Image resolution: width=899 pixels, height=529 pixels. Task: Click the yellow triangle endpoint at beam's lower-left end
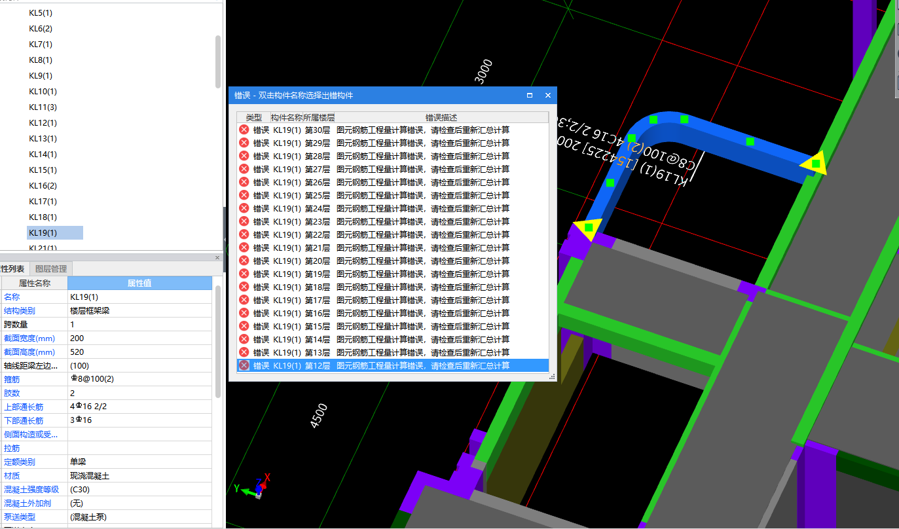(x=588, y=228)
